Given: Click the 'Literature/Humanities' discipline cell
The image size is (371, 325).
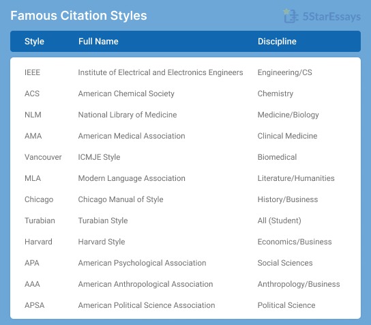Looking at the screenshot, I should click(x=296, y=178).
